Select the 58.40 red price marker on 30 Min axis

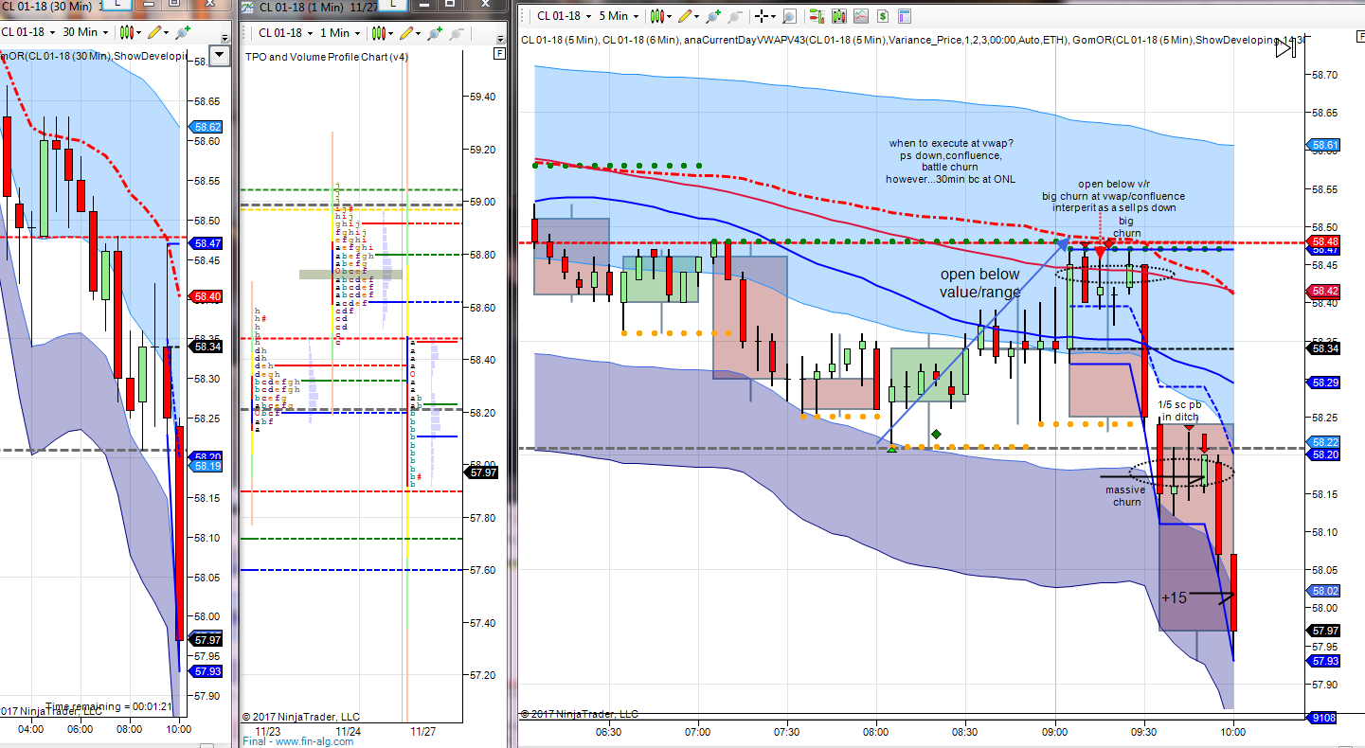coord(207,296)
